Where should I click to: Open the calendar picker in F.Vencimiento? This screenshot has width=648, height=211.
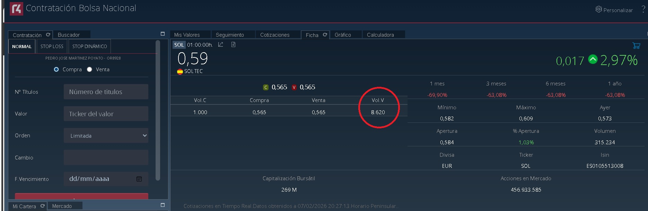click(x=139, y=179)
